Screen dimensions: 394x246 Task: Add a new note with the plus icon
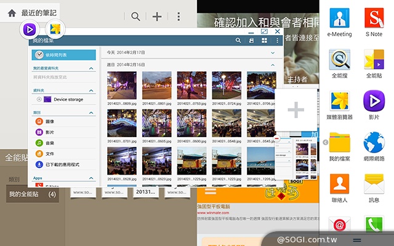(157, 17)
